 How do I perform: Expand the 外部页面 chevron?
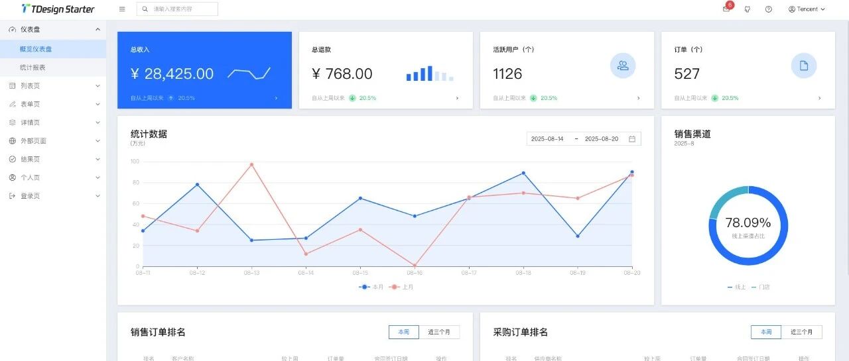click(98, 141)
